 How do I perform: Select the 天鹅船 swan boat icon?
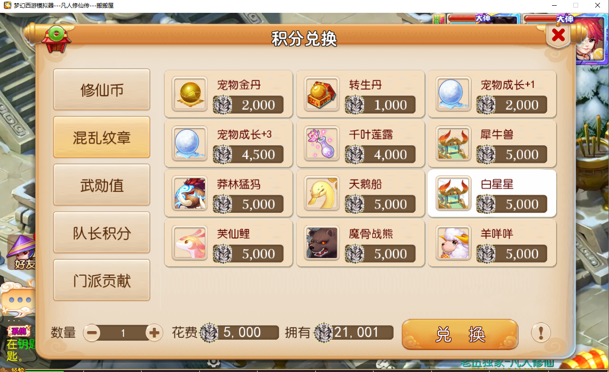point(322,193)
